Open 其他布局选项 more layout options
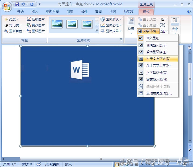This screenshot has width=193, height=167. (x=158, y=93)
